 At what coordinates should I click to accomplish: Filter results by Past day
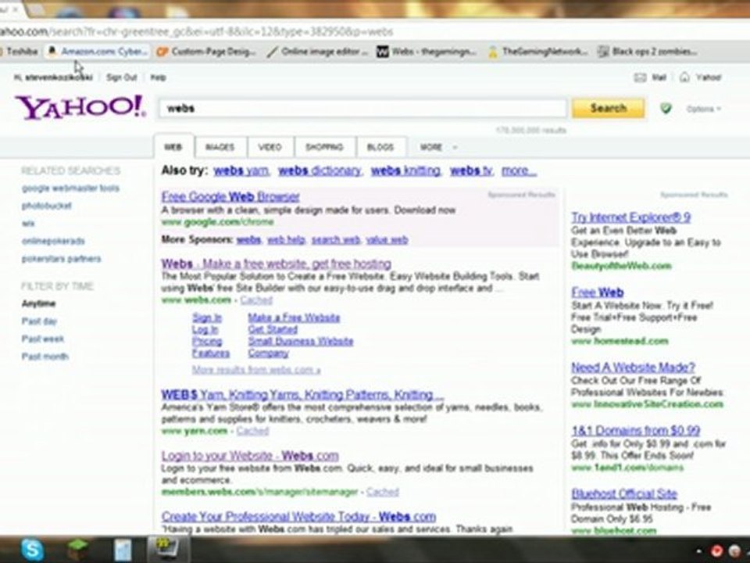tap(39, 321)
